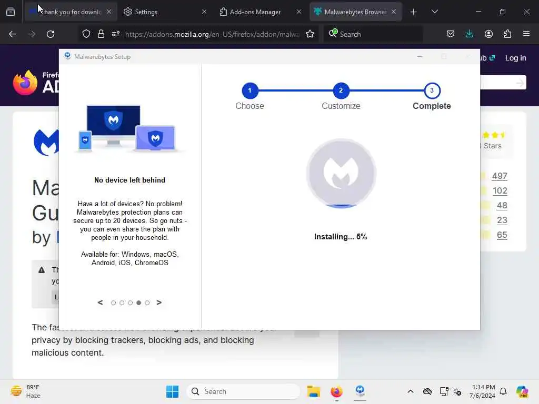Click the Firefox Search box
The height and width of the screenshot is (404, 539).
(x=373, y=34)
